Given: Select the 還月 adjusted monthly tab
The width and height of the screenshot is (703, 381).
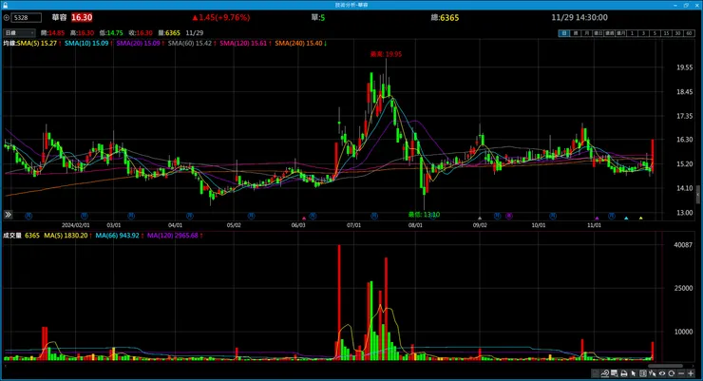Looking at the screenshot, I should point(620,33).
